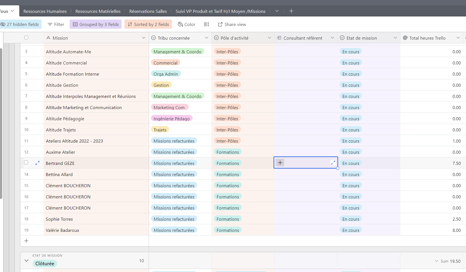Select Altitude Interpoles Management et Réunions cell
The height and width of the screenshot is (272, 466).
[x=96, y=96]
